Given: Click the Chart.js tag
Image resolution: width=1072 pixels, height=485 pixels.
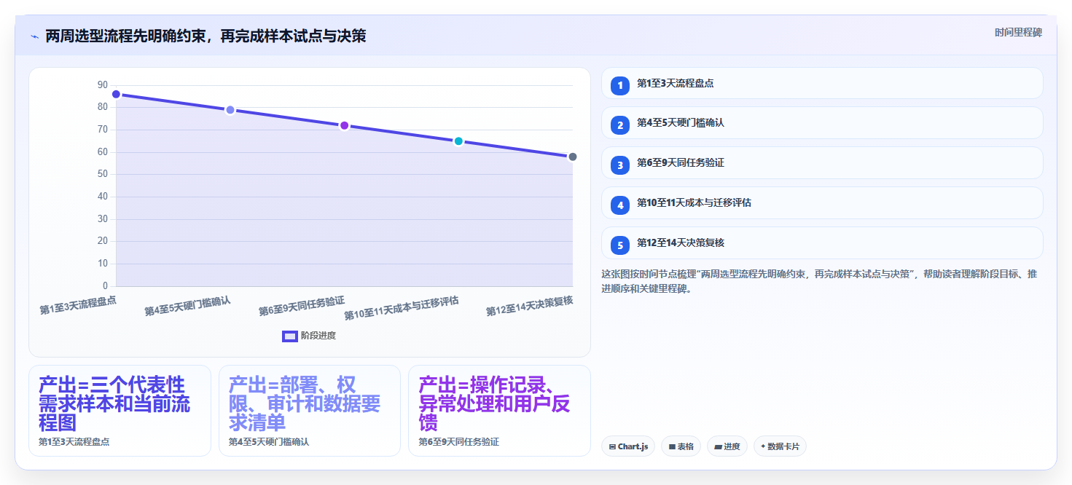Looking at the screenshot, I should [x=628, y=446].
